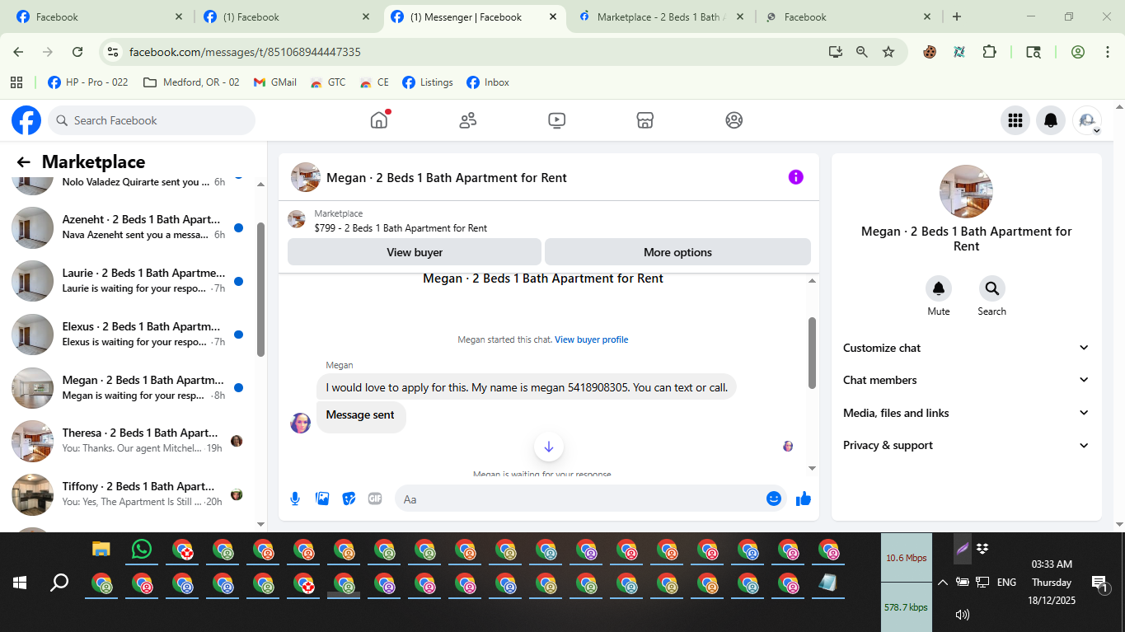1125x632 pixels.
Task: Expand the Privacy & support section
Action: pyautogui.click(x=967, y=445)
